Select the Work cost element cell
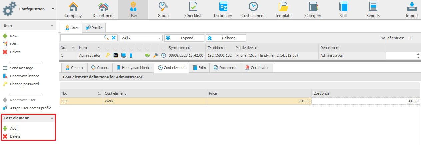Image resolution: width=421 pixels, height=145 pixels. [155, 101]
